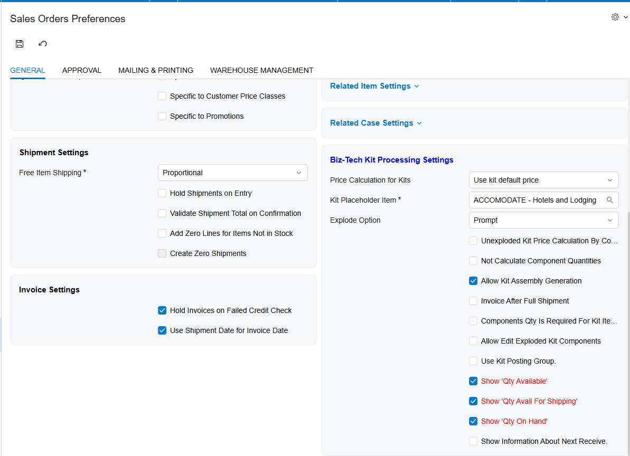The width and height of the screenshot is (630, 456).
Task: Expand Related Item Settings section
Action: [374, 86]
